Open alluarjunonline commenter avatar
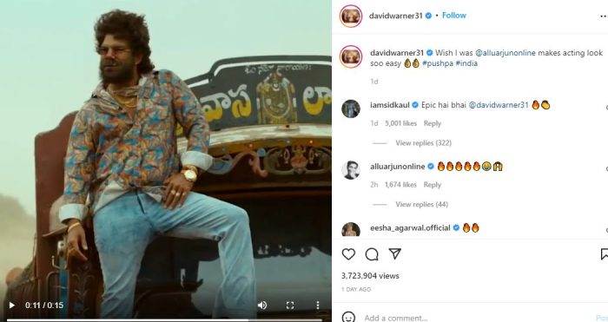This screenshot has height=322, width=608. (351, 170)
